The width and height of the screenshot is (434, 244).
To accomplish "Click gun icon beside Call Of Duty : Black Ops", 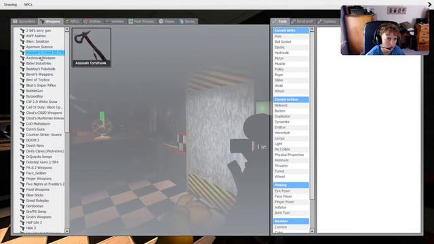I will click(x=22, y=107).
